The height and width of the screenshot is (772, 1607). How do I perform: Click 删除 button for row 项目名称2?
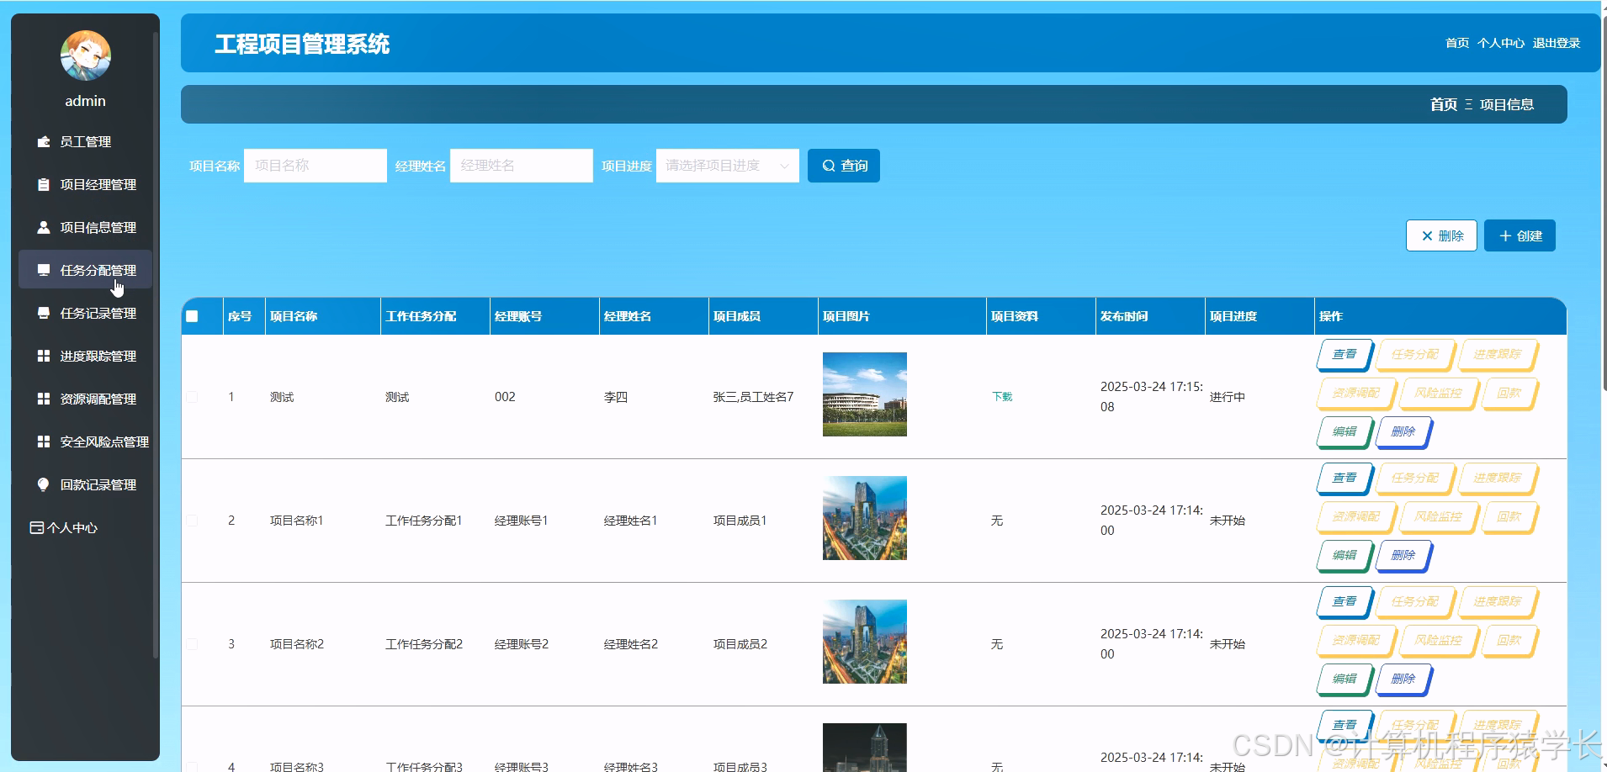click(x=1403, y=679)
